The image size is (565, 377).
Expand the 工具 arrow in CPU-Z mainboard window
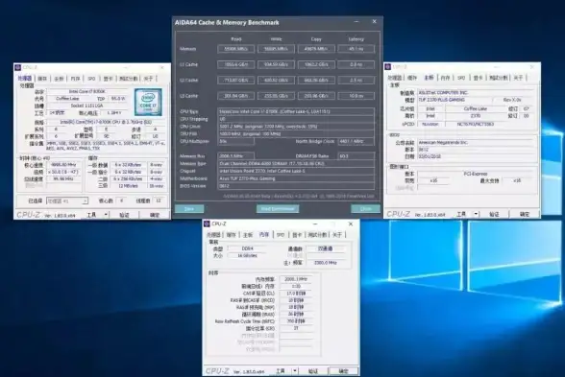pyautogui.click(x=476, y=214)
